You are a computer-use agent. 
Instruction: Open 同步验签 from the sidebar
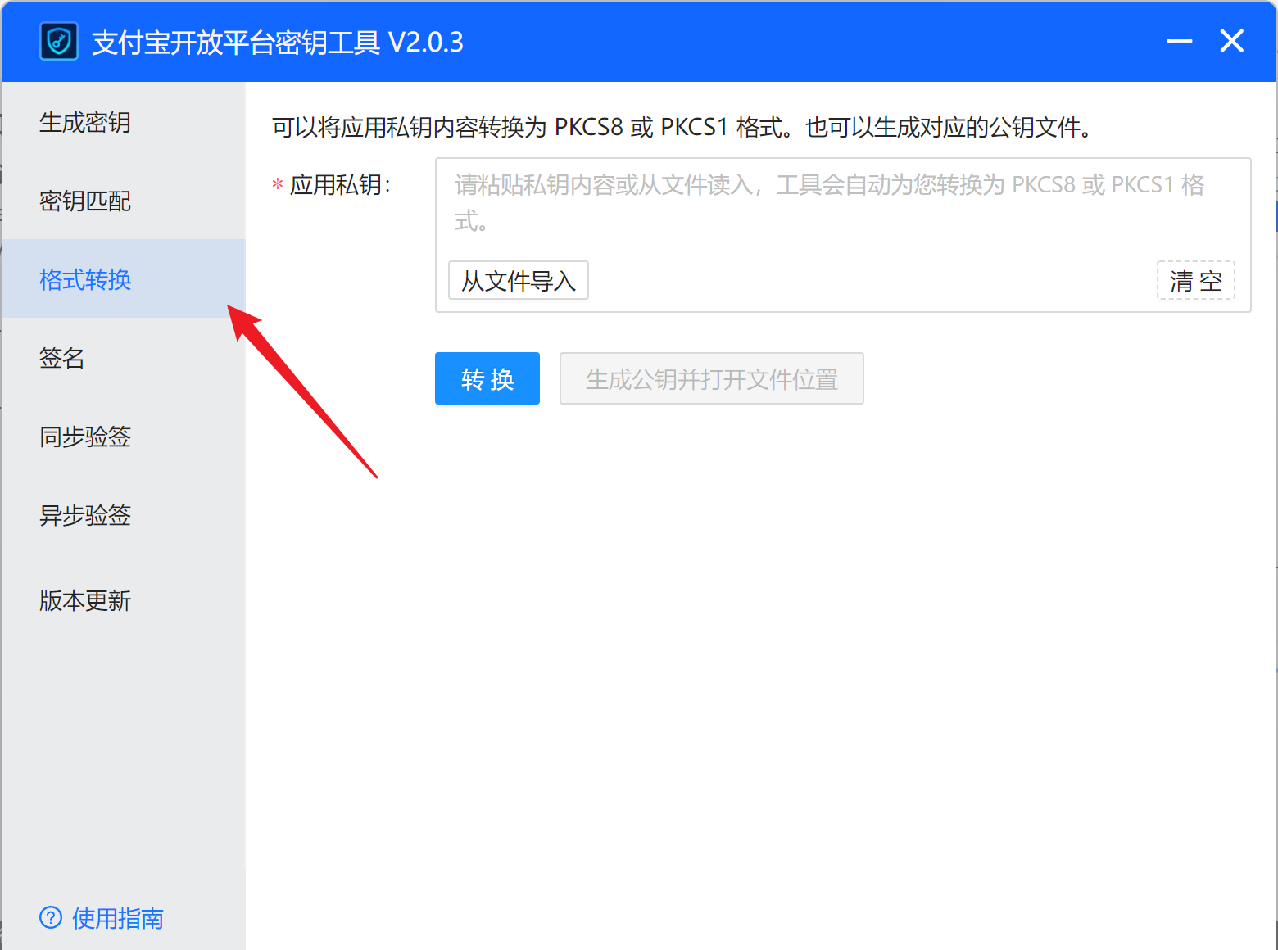tap(123, 436)
